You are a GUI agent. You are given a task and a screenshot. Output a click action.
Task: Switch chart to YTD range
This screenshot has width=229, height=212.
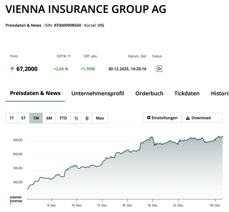[x=63, y=118]
